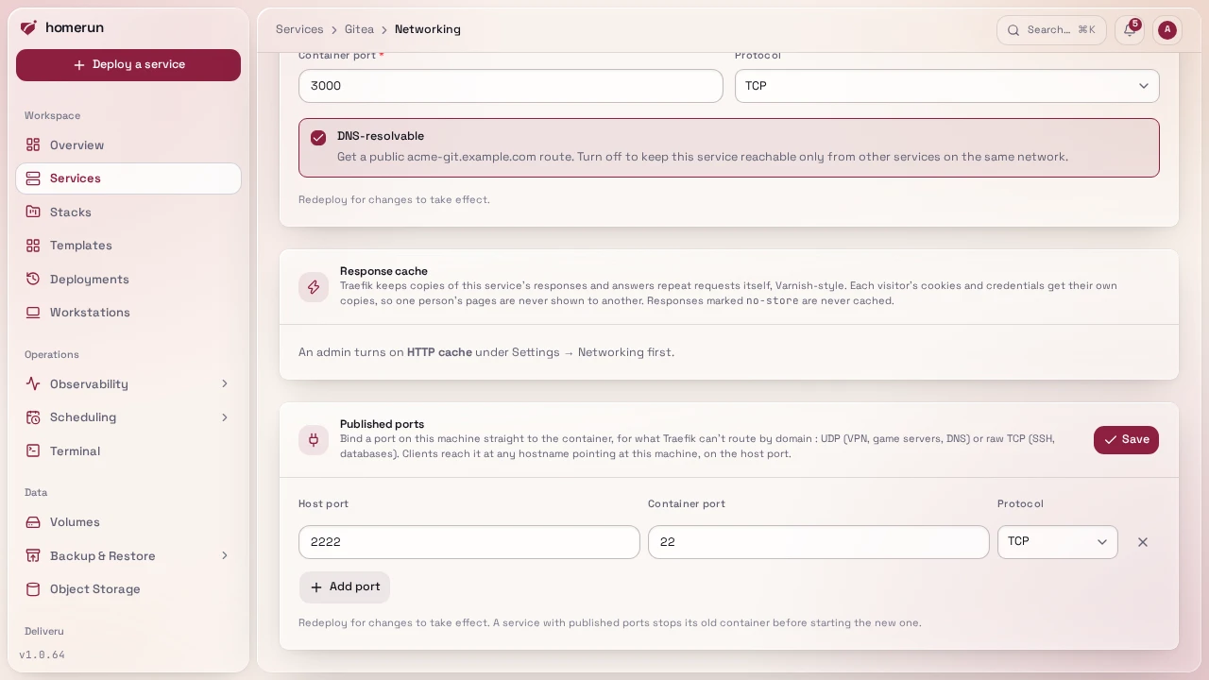
Task: Click the version text v1.0.64
Action: (x=43, y=654)
